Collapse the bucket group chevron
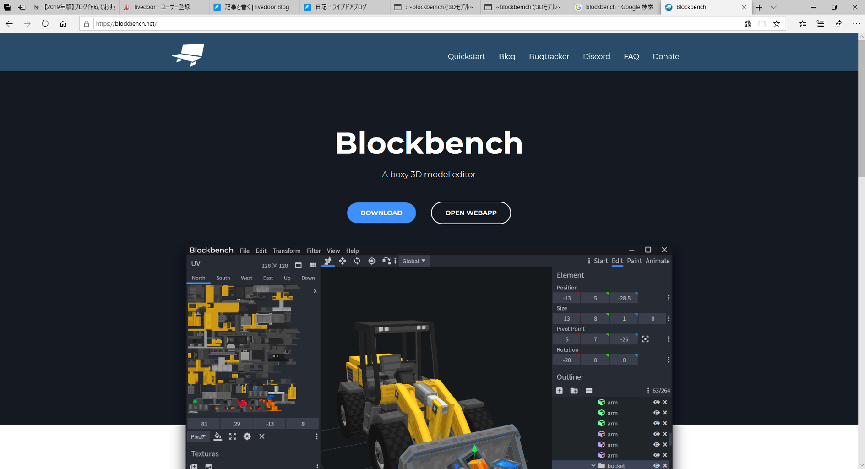This screenshot has height=469, width=865. point(593,466)
